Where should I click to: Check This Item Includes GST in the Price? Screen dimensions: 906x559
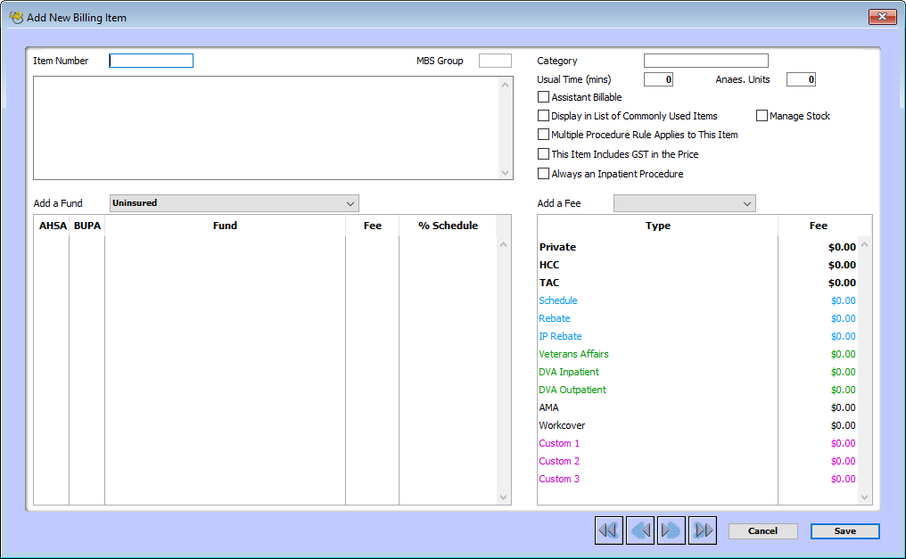pyautogui.click(x=544, y=154)
